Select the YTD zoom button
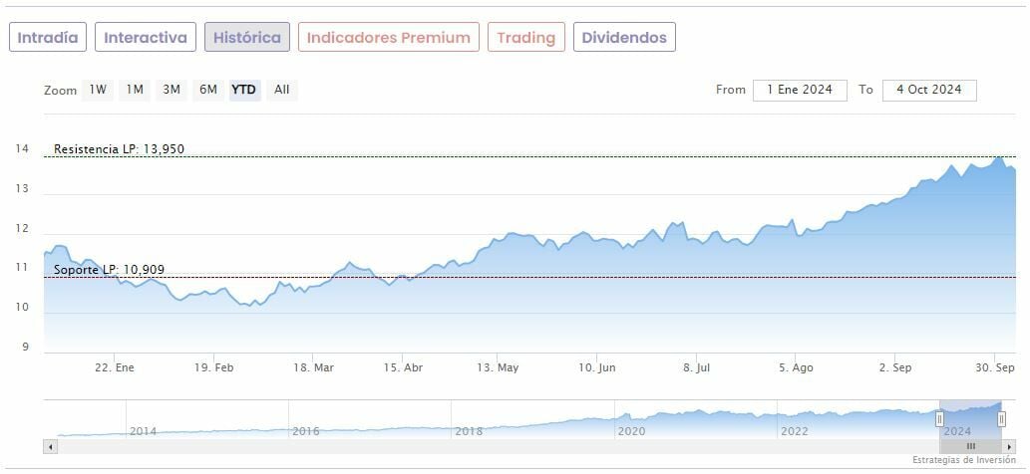 pos(243,90)
